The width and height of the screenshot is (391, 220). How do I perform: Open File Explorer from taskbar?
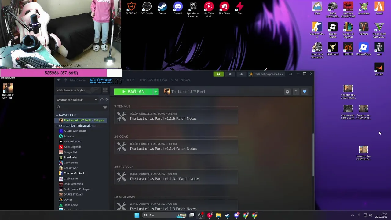point(218,215)
